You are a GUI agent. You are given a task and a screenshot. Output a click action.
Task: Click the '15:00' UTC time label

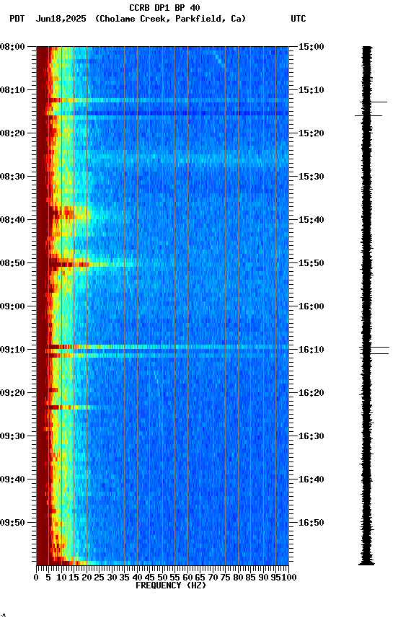click(311, 47)
